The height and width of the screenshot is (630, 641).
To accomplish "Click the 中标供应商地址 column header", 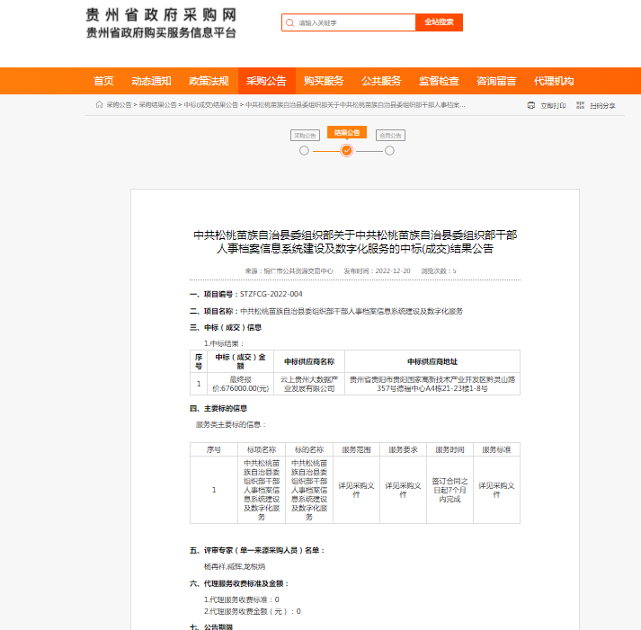I will 432,361.
